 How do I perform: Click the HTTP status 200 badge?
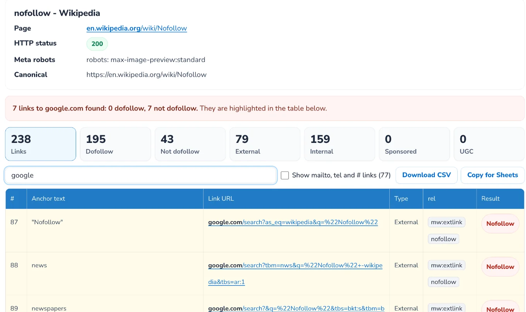(x=97, y=44)
